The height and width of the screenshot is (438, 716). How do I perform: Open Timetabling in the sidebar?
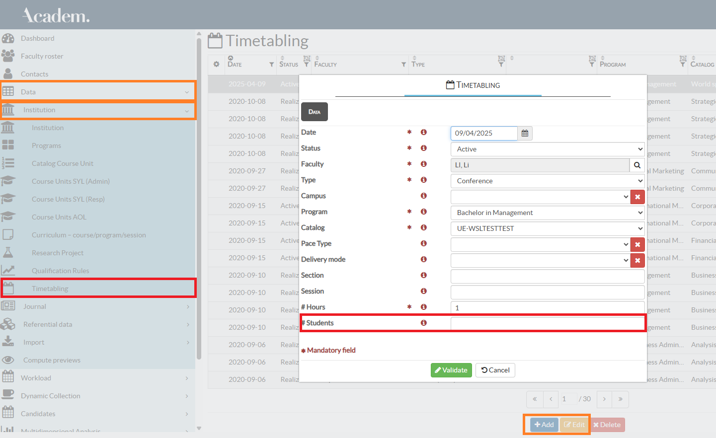click(50, 289)
